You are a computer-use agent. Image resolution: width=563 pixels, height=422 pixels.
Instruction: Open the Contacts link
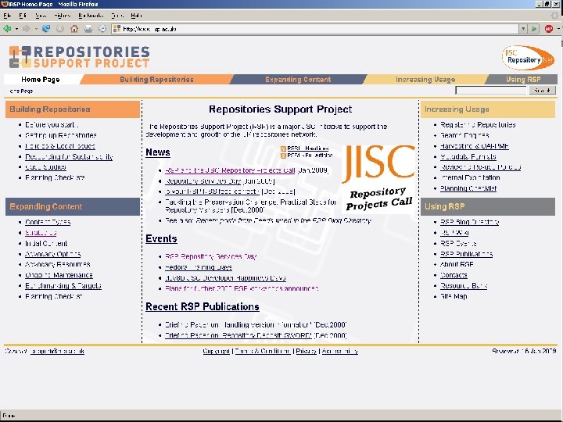(454, 275)
